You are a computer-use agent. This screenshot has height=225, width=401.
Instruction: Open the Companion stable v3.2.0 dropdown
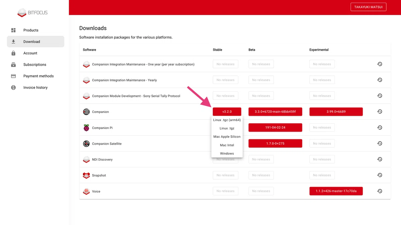tap(227, 112)
